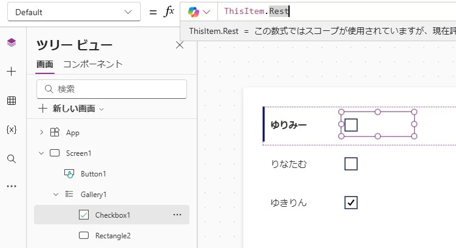Click the plus icon beside 新しい画面
The width and height of the screenshot is (456, 248).
point(43,109)
